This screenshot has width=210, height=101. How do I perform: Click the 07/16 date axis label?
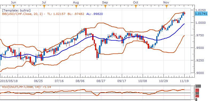click(59, 81)
